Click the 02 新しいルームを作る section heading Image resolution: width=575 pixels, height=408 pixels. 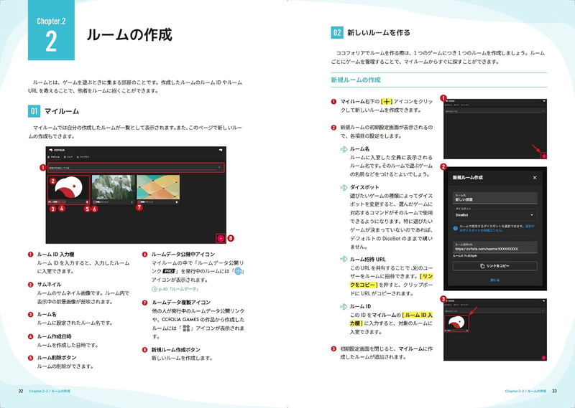371,32
